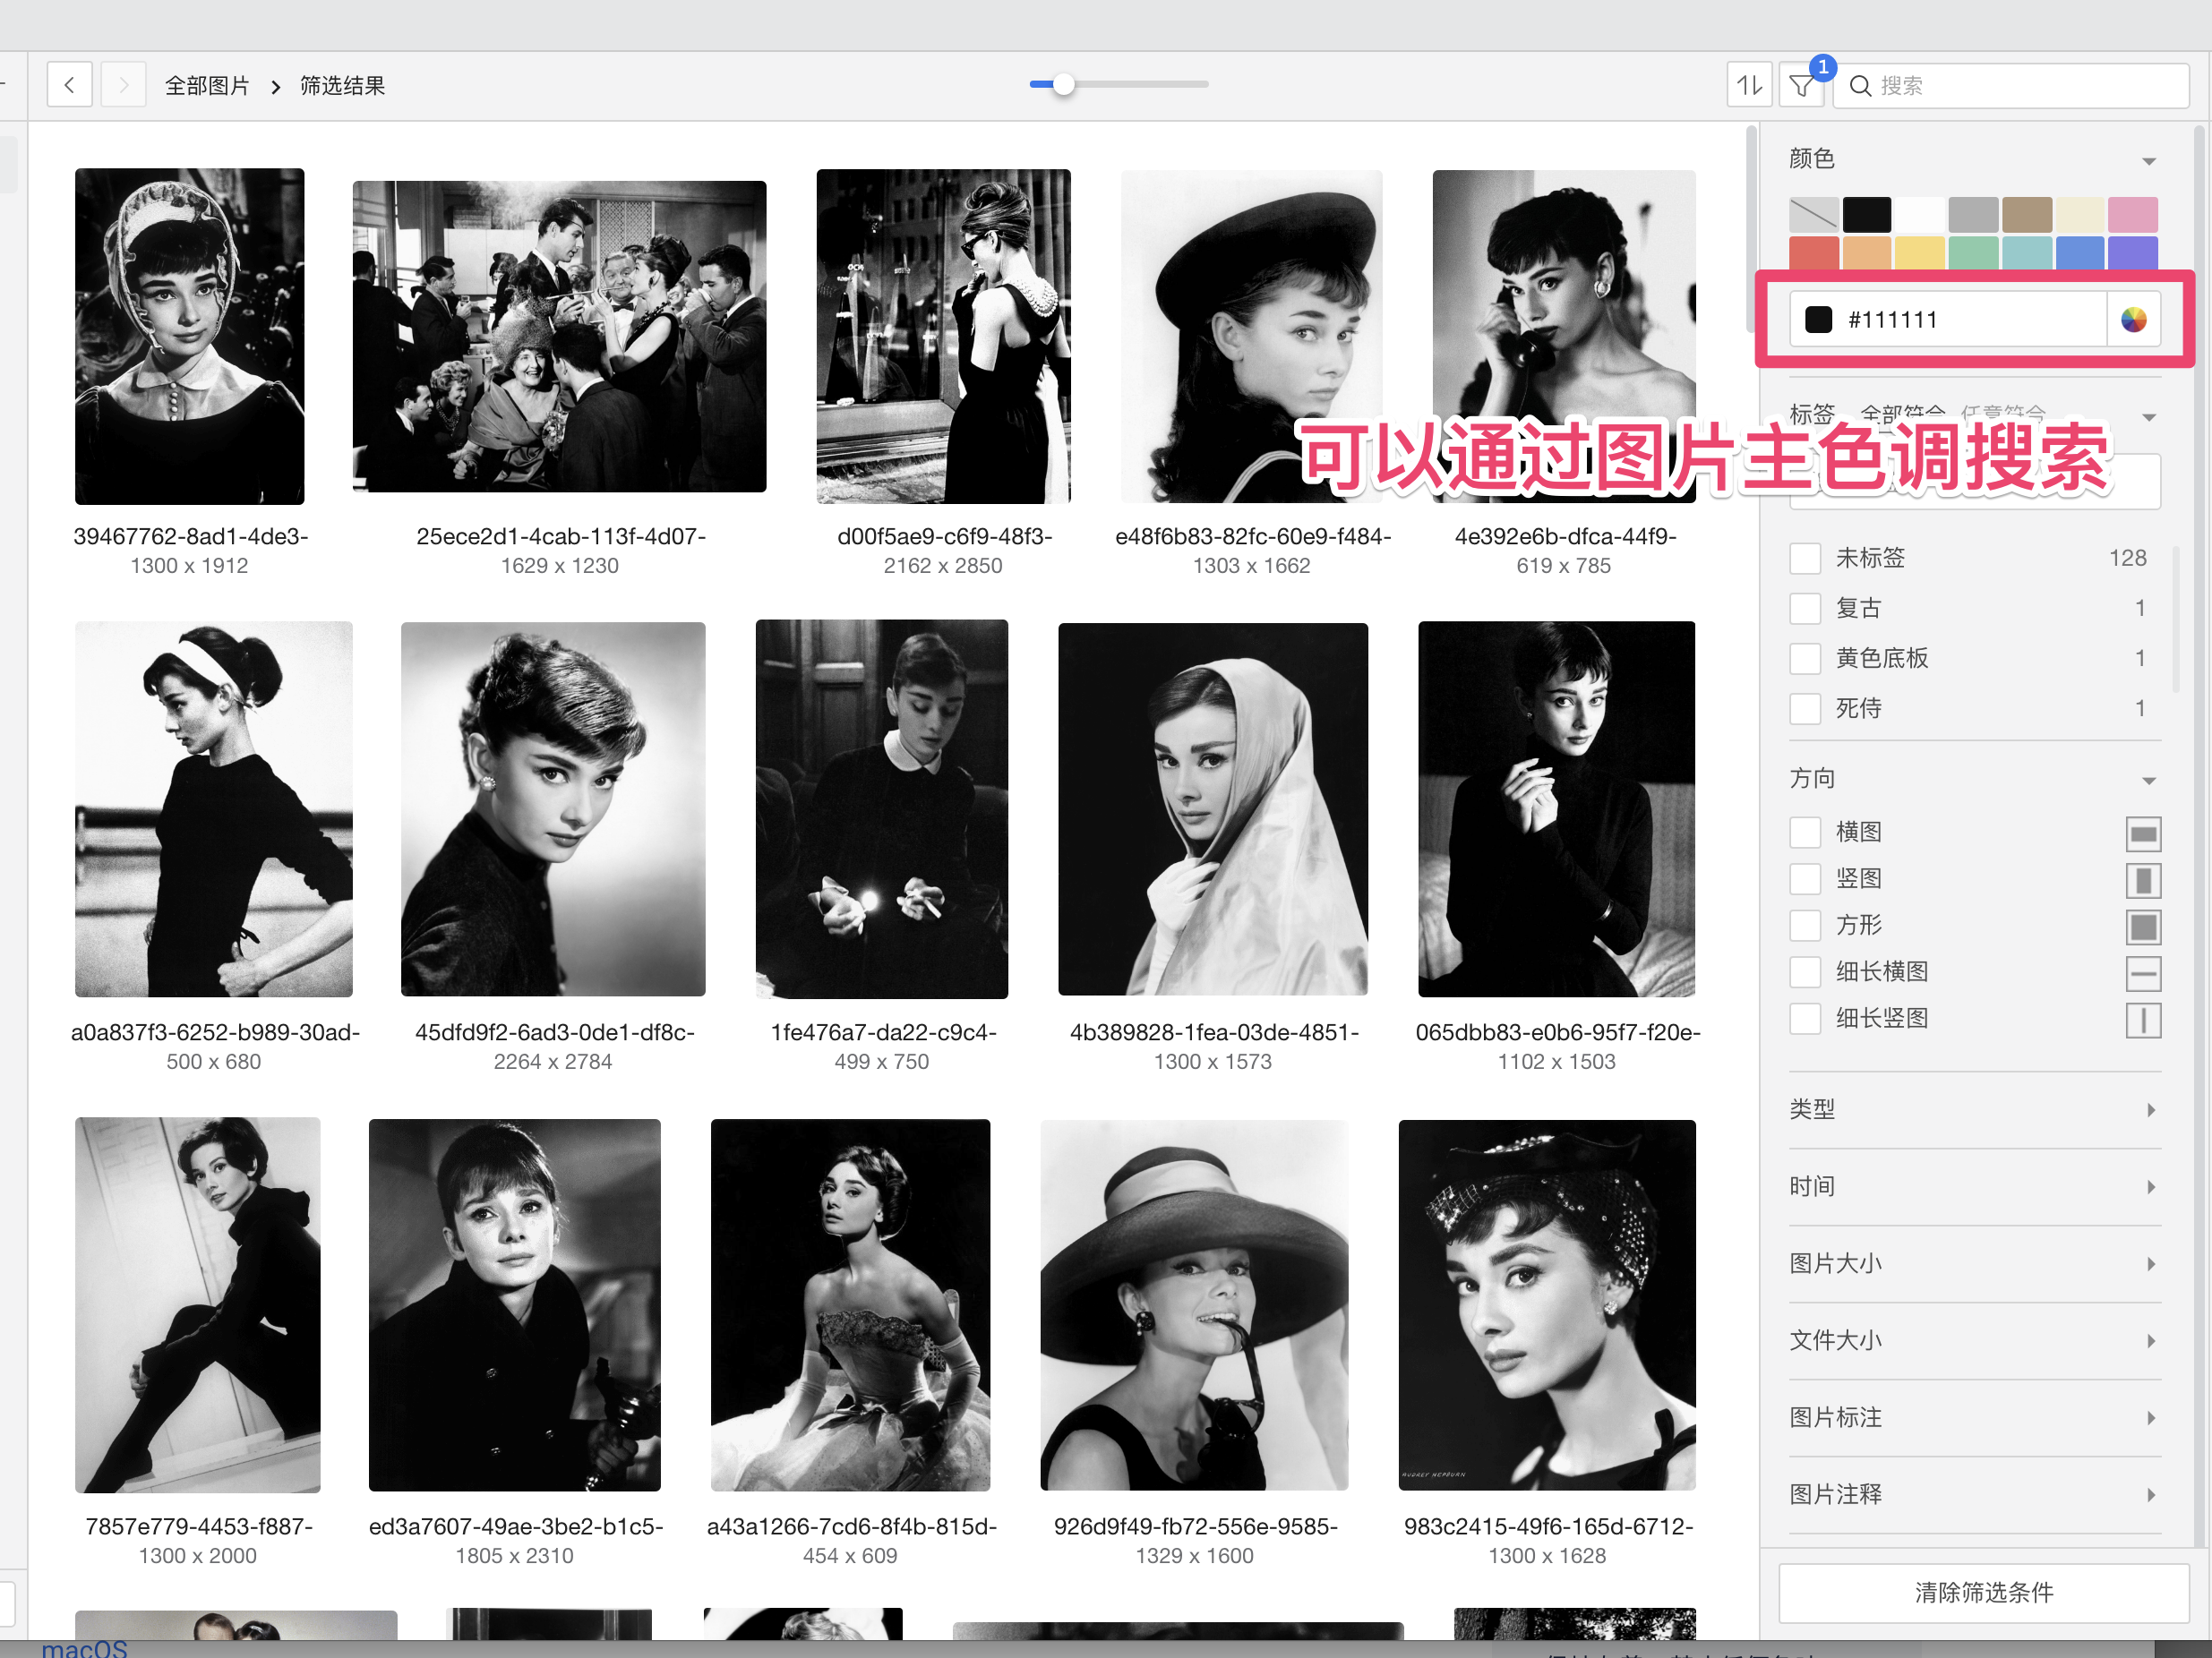Toggle the filter funnel icon

[1802, 86]
